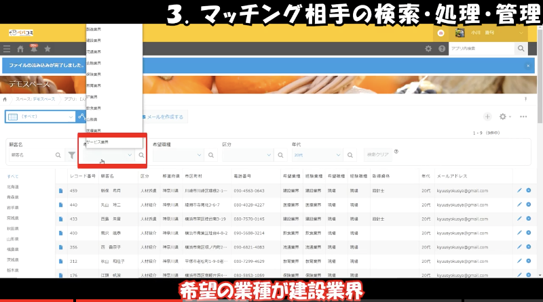Viewport: 543px width, 302px height.
Task: Open the help question mark icon in header
Action: point(442,49)
